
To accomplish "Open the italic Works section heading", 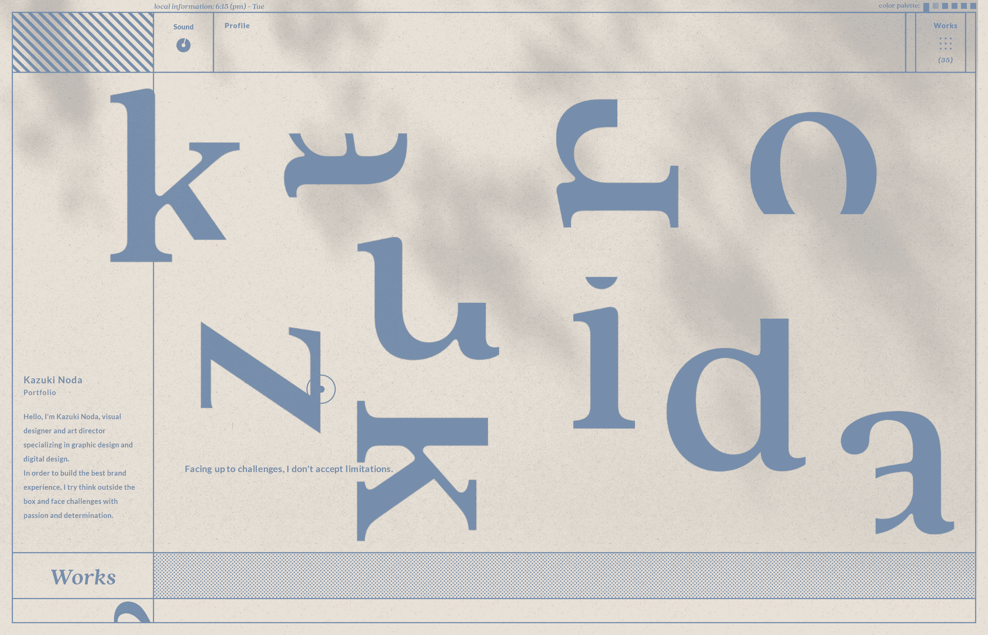I will pos(83,577).
